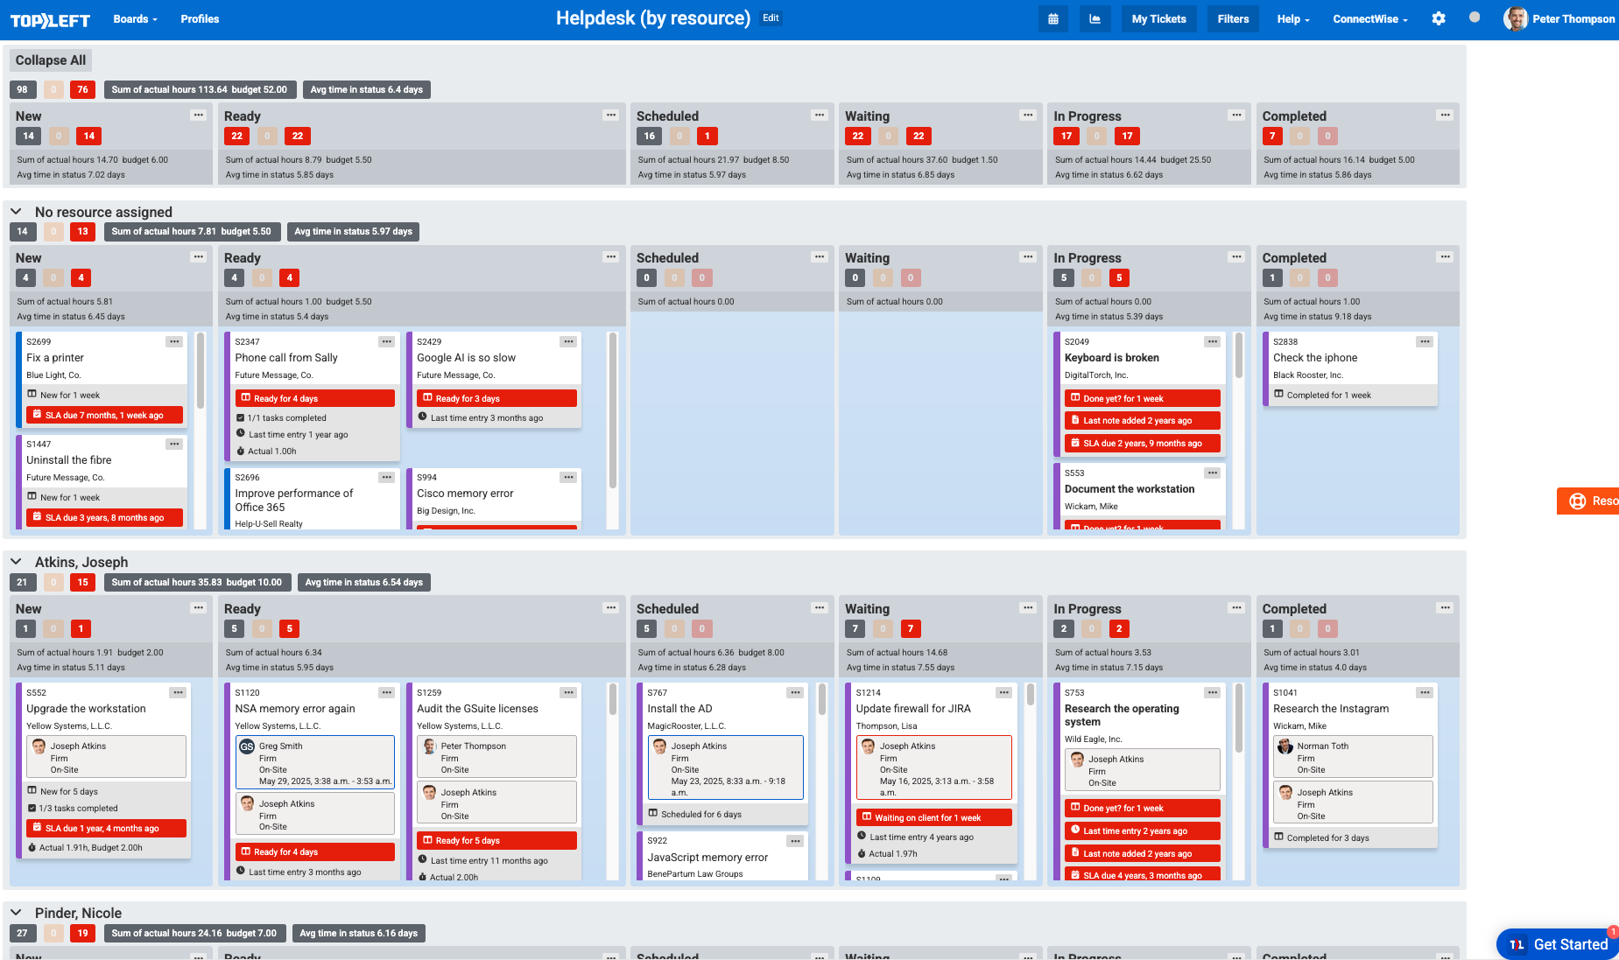Click the top-level red 76 count badge
The height and width of the screenshot is (960, 1619).
pos(82,89)
